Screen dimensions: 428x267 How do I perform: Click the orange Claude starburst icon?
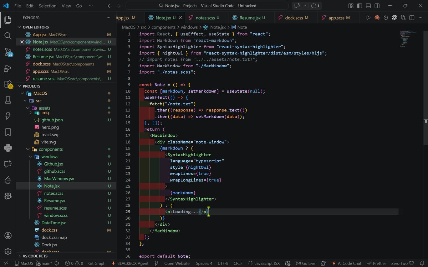point(377,18)
